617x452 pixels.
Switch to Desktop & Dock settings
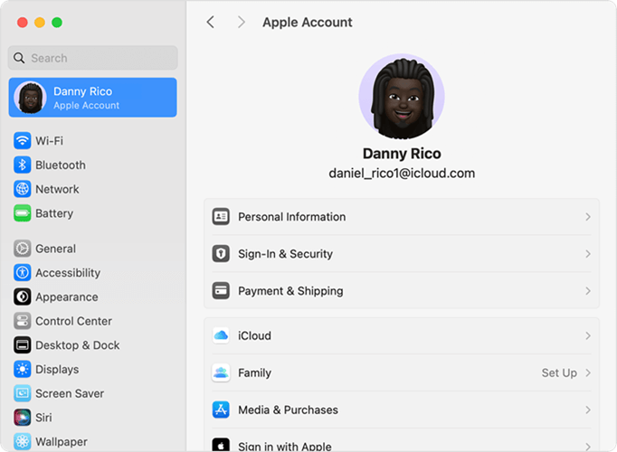(x=77, y=345)
